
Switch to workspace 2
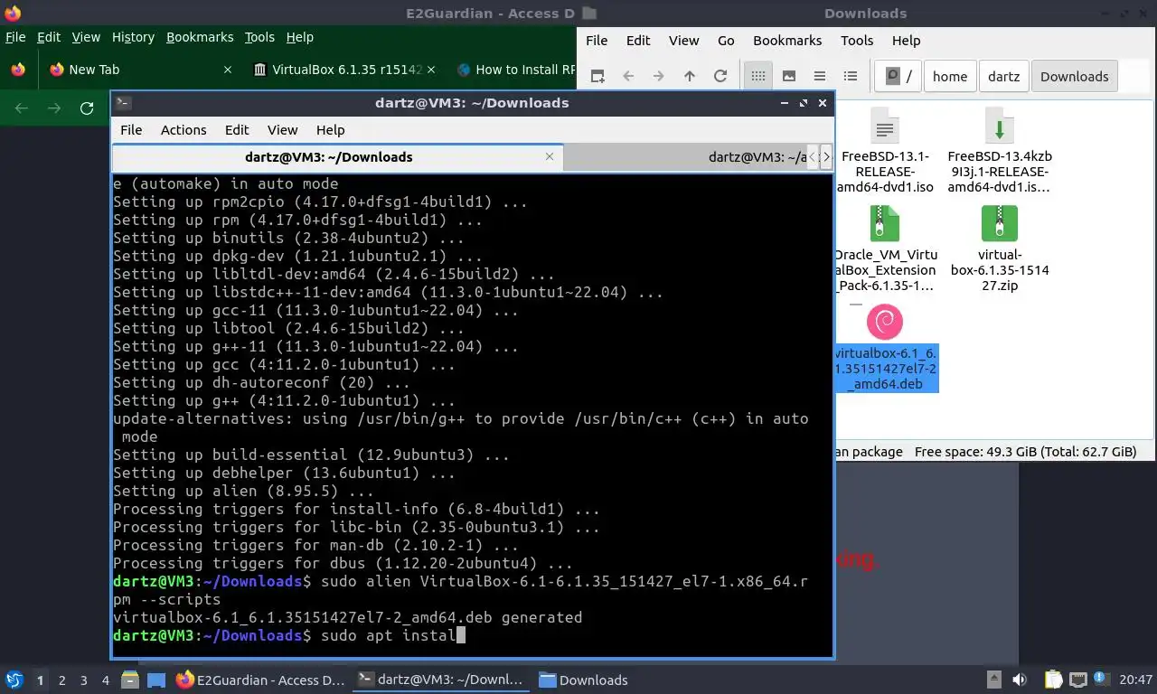[61, 680]
